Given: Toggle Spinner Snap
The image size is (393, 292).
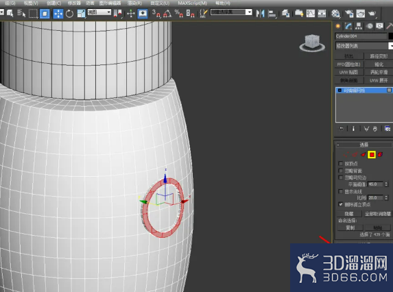Looking at the screenshot, I should tap(190, 13).
